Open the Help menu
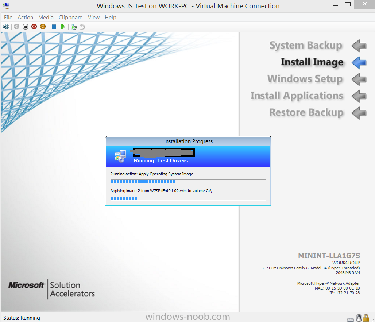Viewport: 375px width, 322px height. pos(111,18)
